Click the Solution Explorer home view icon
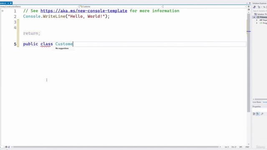The height and width of the screenshot is (150, 267). [254, 7]
